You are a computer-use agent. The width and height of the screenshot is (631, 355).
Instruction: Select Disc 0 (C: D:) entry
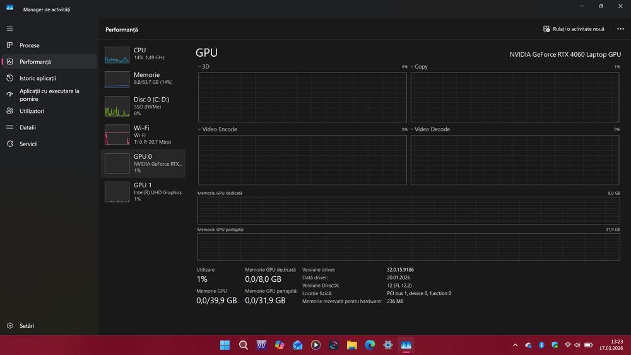pos(143,106)
